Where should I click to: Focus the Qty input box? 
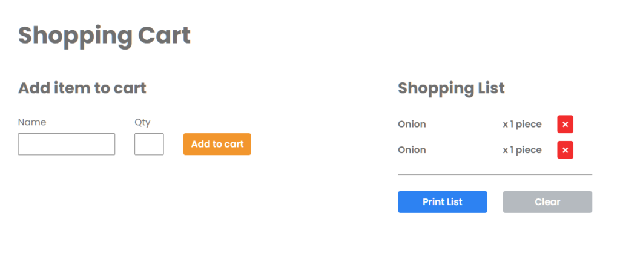149,144
